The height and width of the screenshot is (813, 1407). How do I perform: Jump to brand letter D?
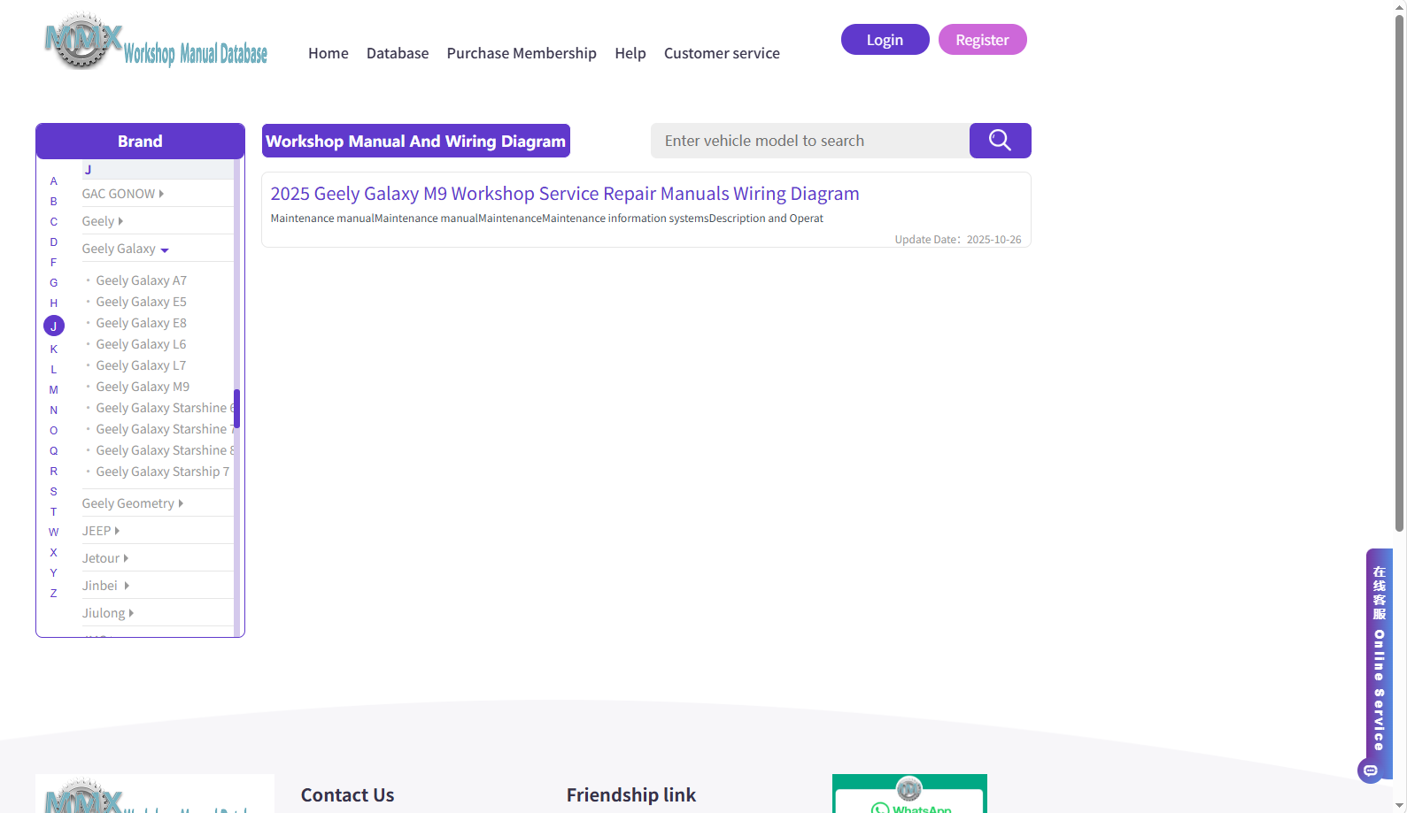coord(54,242)
